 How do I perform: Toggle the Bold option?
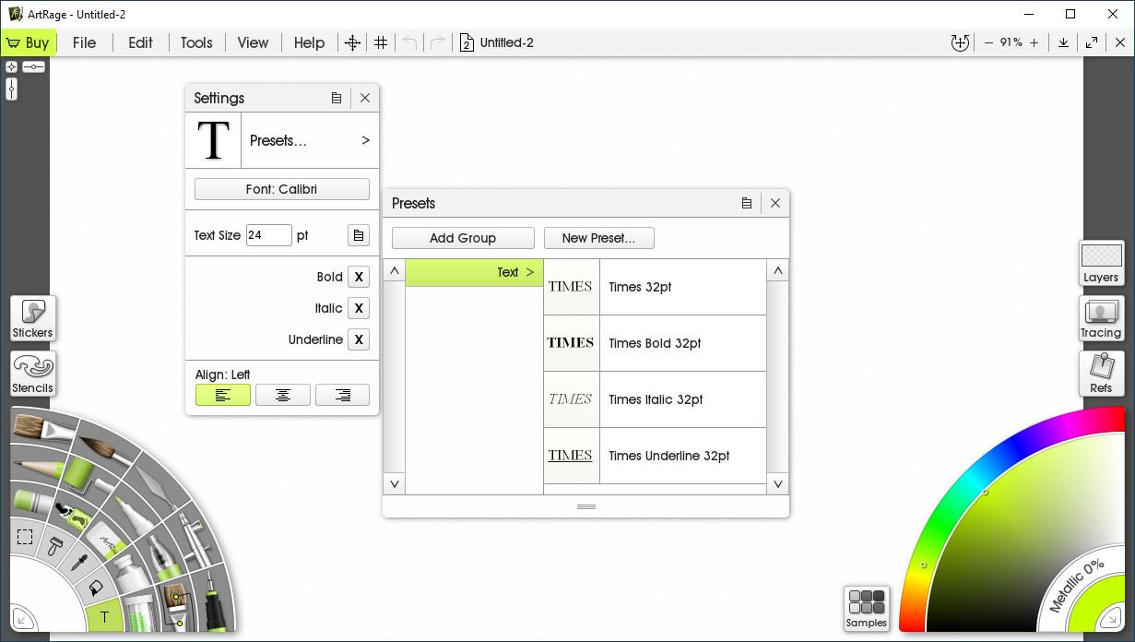pyautogui.click(x=359, y=277)
